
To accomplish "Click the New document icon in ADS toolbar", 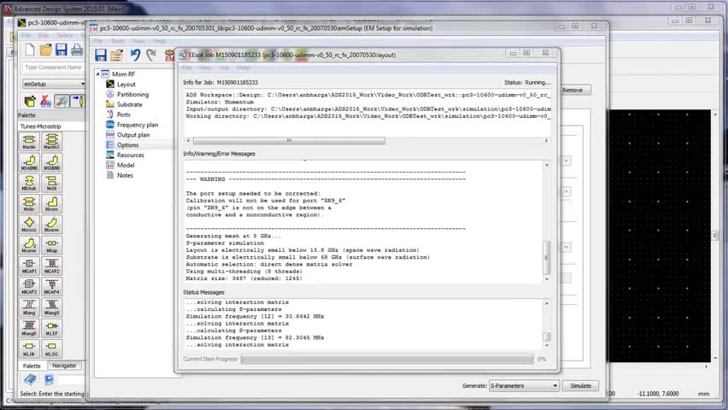I will (x=29, y=50).
